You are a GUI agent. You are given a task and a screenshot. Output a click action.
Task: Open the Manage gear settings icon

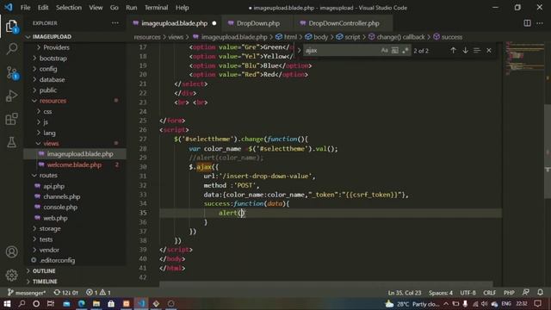11,276
